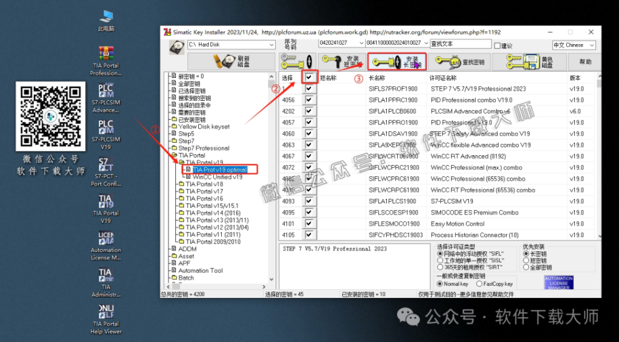Open TIA Portal Help Viewer desktop shortcut
The width and height of the screenshot is (619, 342).
[106, 320]
